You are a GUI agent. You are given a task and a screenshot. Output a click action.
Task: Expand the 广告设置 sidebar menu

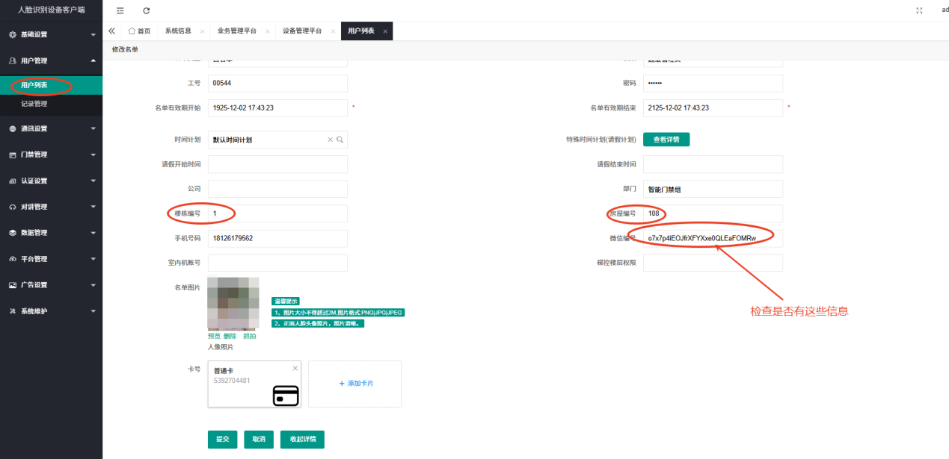click(51, 285)
